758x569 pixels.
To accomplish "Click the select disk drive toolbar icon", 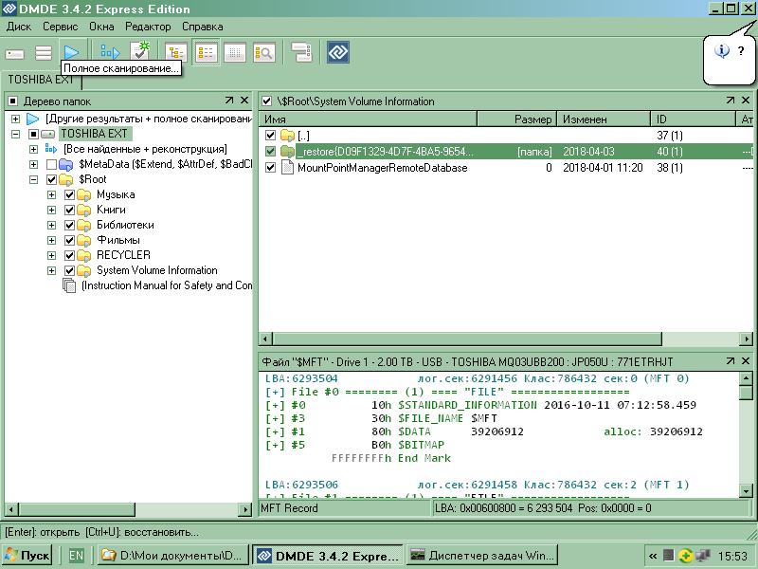I will (x=15, y=53).
